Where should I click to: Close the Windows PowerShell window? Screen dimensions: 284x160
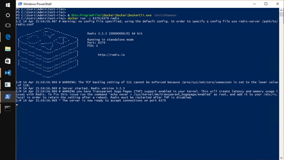click(277, 4)
